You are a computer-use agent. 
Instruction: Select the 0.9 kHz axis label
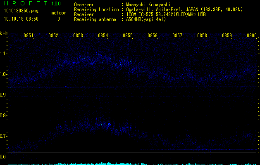point(3,95)
